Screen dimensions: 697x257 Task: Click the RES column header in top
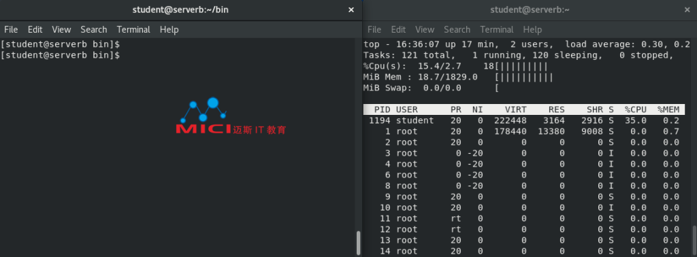coord(557,109)
